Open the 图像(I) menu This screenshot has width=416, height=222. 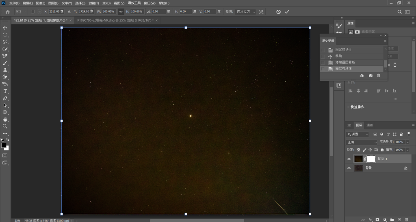click(40, 3)
